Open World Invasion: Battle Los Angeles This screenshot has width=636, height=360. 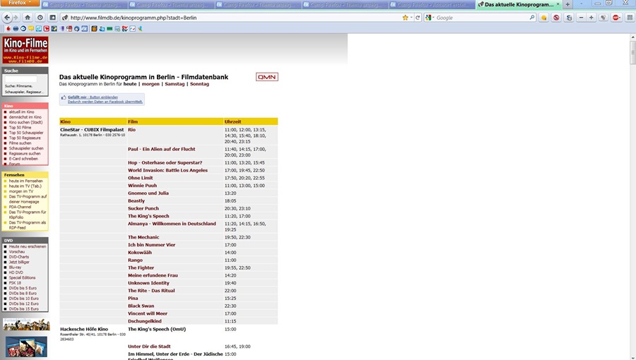(167, 171)
